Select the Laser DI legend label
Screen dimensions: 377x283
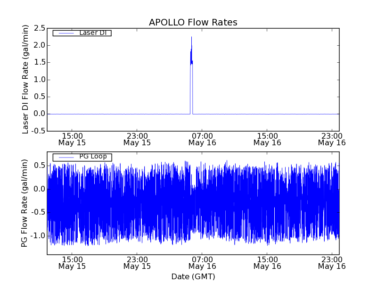click(92, 33)
